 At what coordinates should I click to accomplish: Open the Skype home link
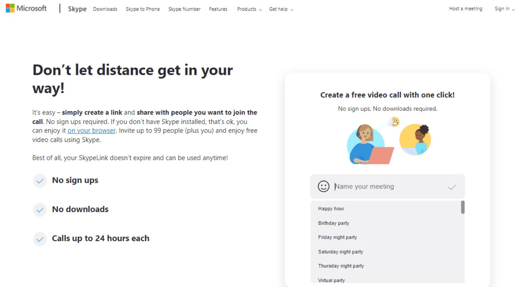[x=77, y=9]
